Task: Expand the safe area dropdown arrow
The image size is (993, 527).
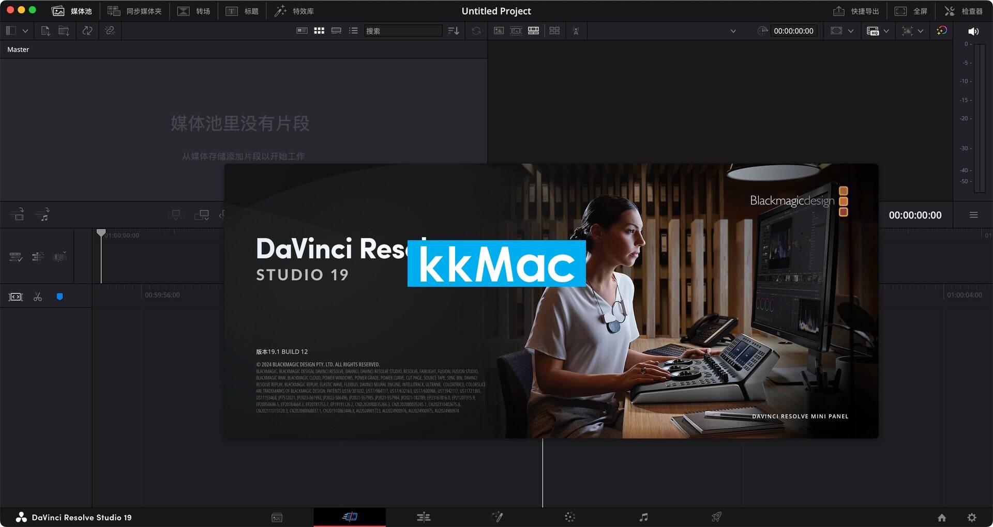Action: [x=921, y=31]
